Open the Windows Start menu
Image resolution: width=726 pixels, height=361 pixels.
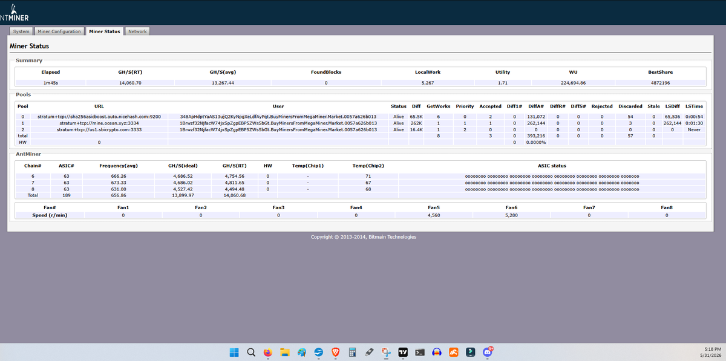[234, 352]
